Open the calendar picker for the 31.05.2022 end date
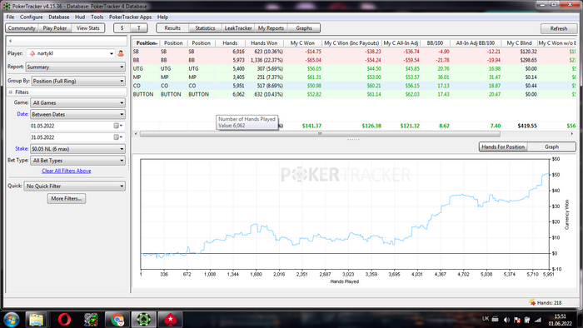The width and height of the screenshot is (583, 328). [x=118, y=137]
